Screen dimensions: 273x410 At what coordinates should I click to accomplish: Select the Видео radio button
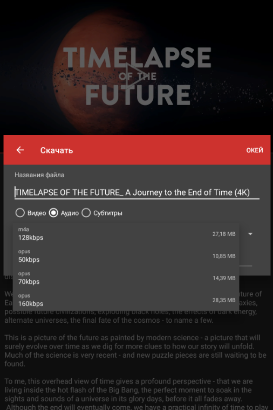pos(31,213)
